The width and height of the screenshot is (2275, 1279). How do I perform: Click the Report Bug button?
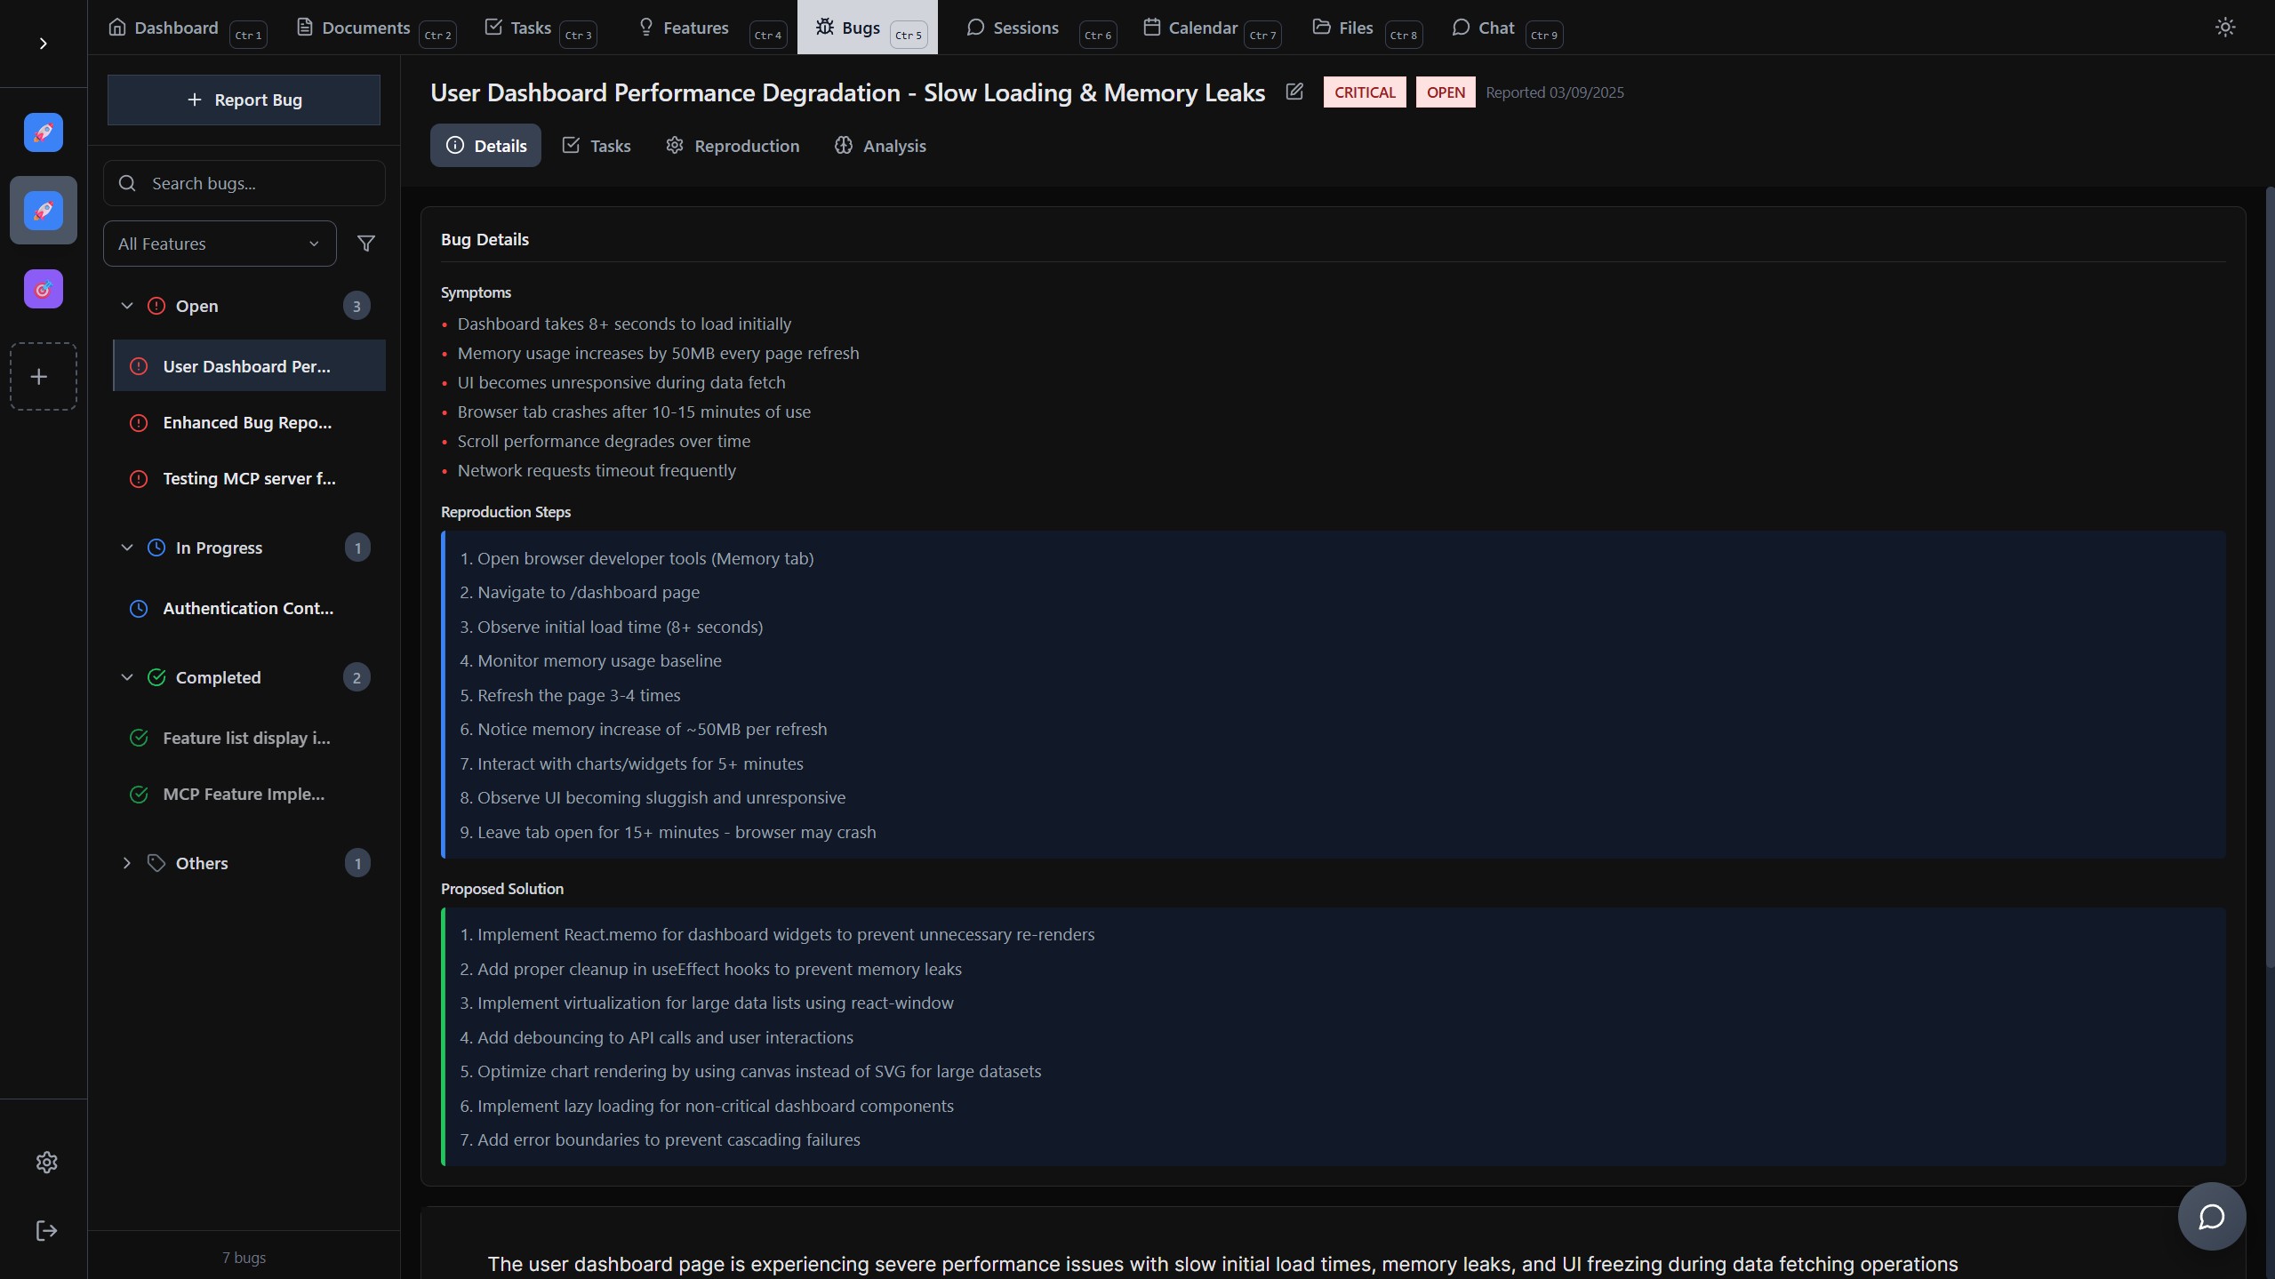[244, 100]
